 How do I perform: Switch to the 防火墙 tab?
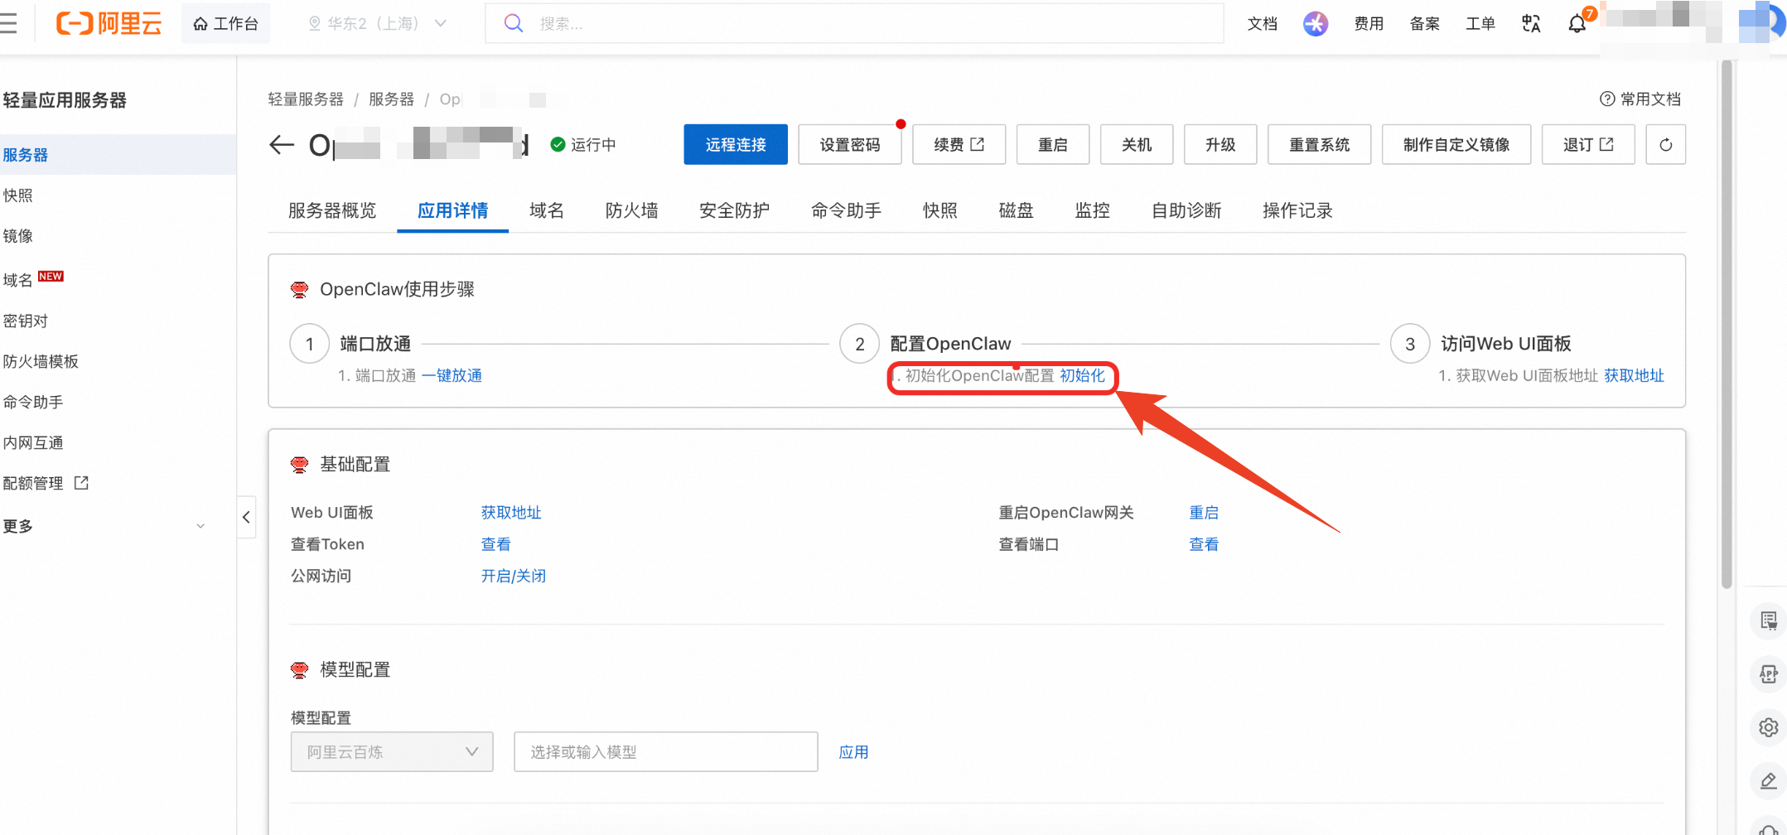[x=631, y=210]
